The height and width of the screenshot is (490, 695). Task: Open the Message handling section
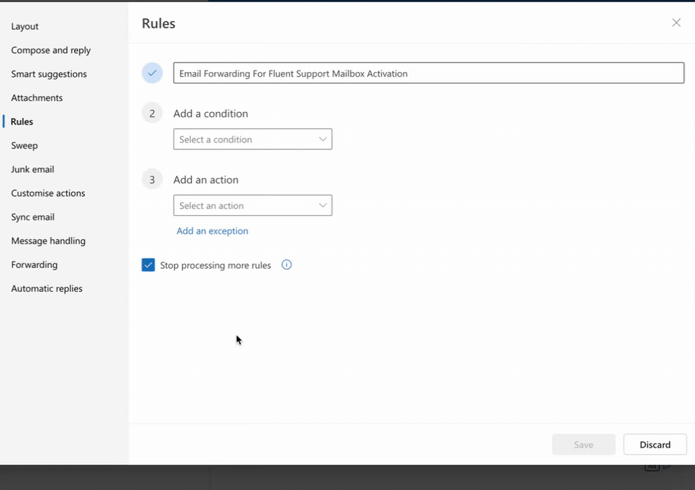coord(48,240)
